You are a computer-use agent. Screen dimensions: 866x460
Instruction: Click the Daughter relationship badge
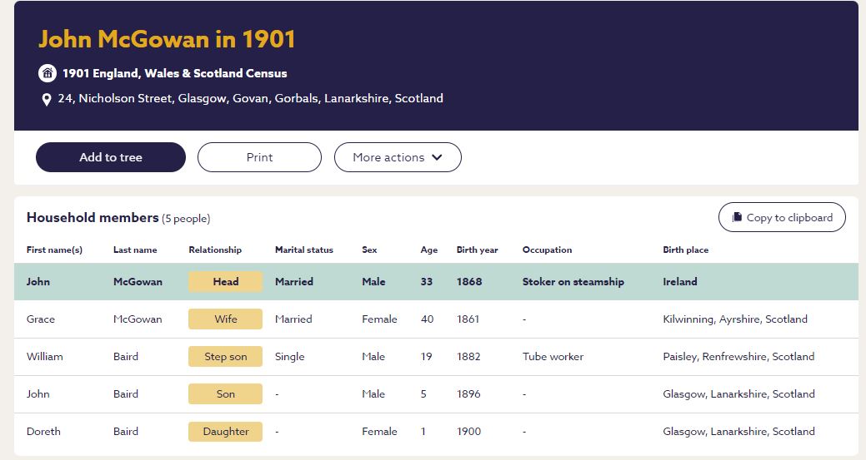[x=225, y=432]
